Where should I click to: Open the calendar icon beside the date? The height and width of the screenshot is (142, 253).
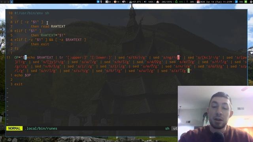(x=198, y=2)
